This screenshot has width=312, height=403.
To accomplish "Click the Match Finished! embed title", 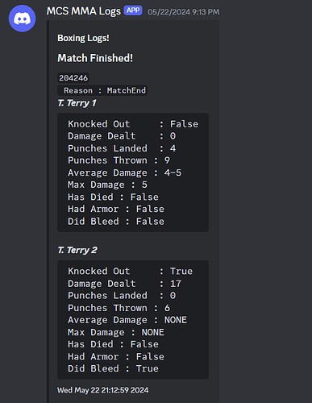I will click(95, 58).
